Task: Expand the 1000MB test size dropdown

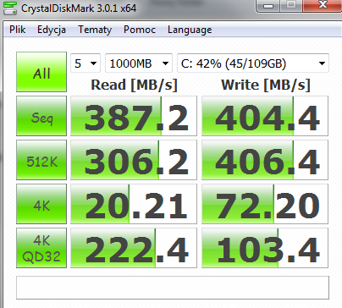Action: pos(139,63)
